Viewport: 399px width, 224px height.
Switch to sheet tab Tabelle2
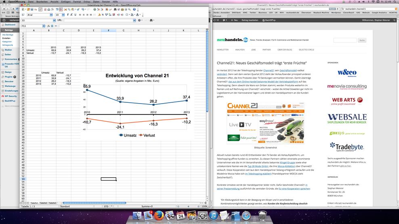tap(43, 203)
